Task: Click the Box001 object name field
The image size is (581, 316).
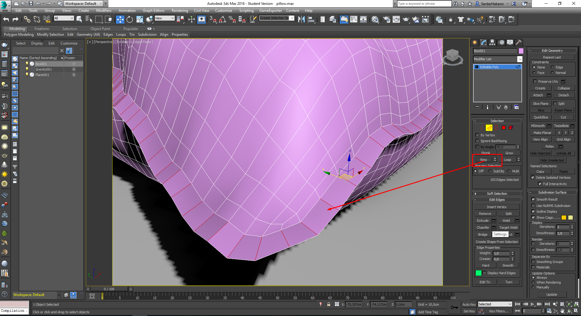Action: point(495,51)
